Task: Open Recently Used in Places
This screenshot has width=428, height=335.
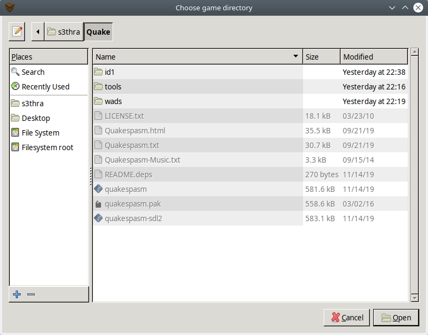Action: [x=45, y=87]
